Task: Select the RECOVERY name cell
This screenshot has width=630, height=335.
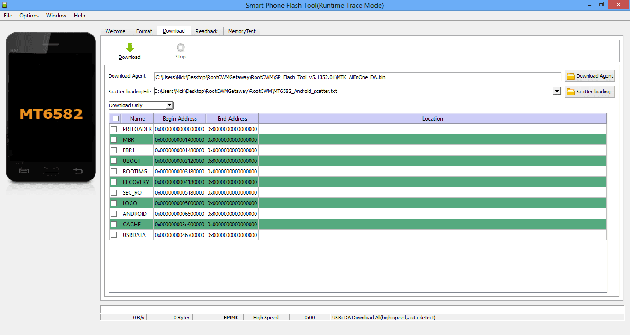Action: [x=137, y=182]
